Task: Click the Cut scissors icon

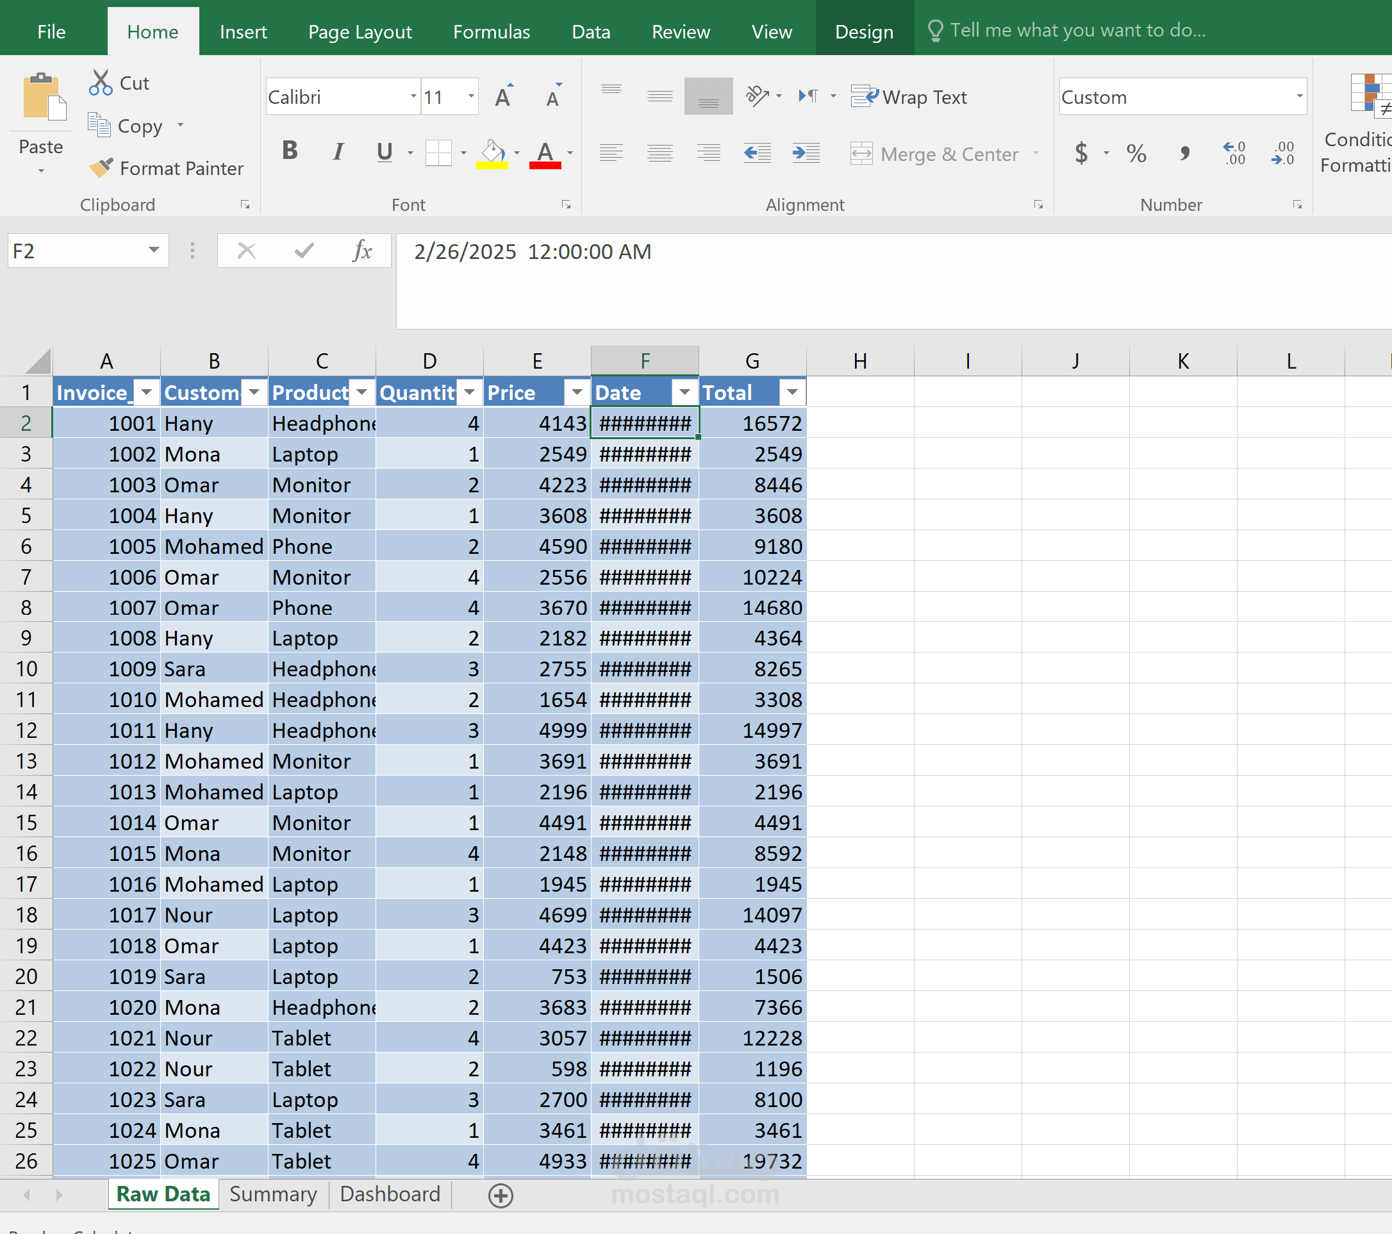Action: [x=101, y=83]
